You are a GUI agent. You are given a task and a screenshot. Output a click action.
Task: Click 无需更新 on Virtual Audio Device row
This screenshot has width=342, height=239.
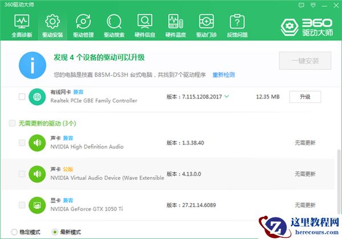(305, 174)
